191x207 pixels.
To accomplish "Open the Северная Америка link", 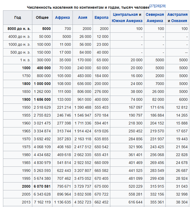I will 155,17.
